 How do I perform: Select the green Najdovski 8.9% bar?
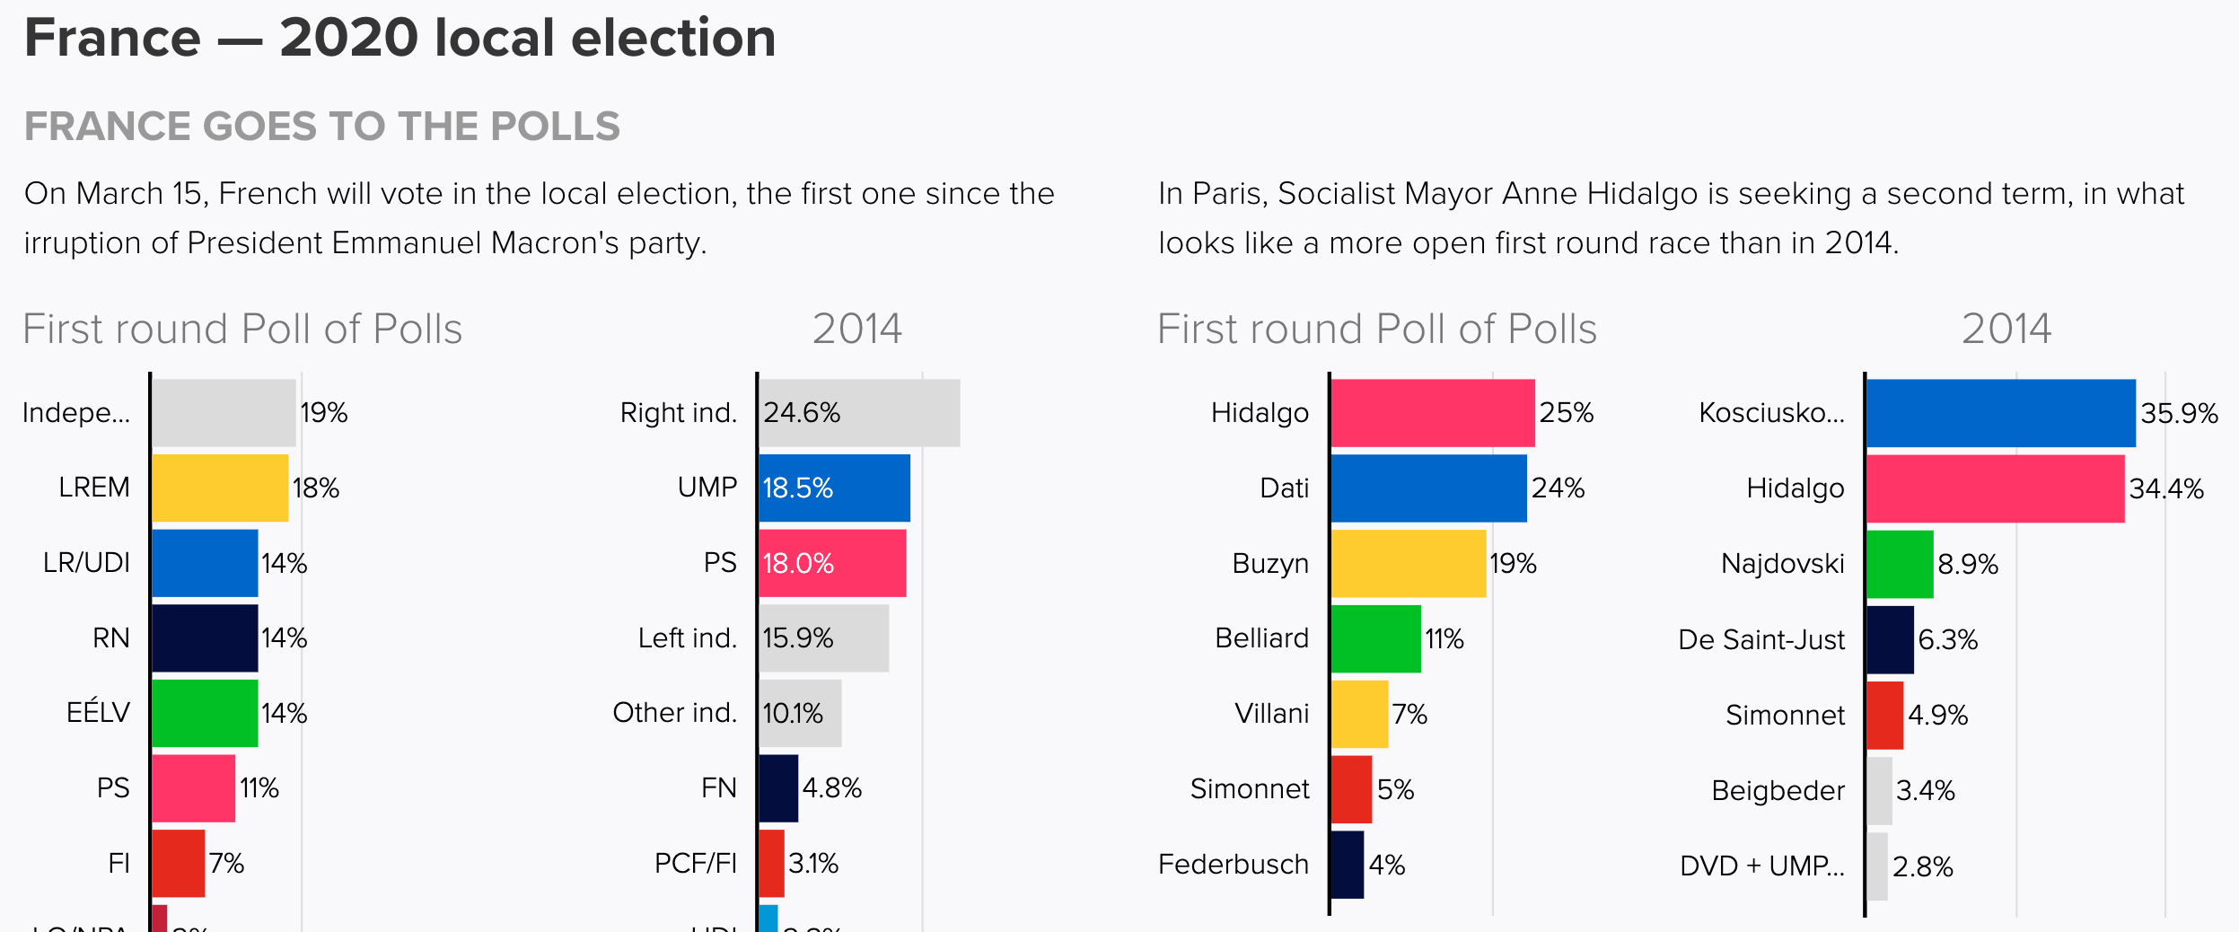click(1900, 564)
